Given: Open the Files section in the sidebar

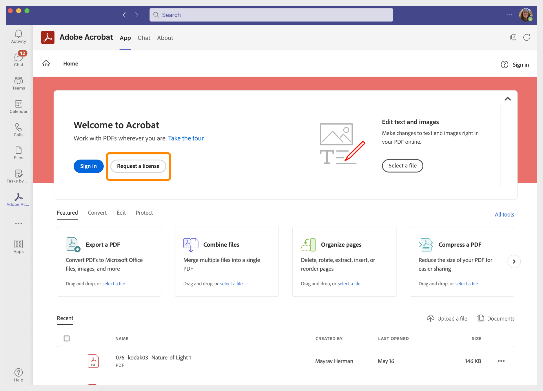Looking at the screenshot, I should tap(18, 153).
